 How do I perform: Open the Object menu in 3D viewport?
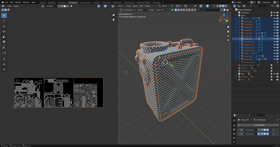point(147,6)
